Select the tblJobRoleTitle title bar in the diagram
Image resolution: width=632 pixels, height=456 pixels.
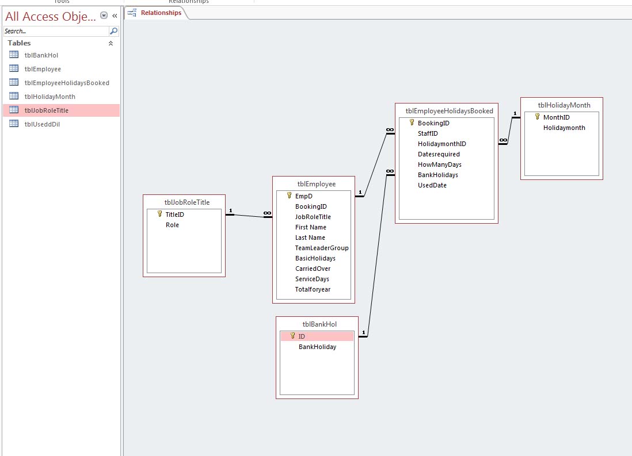[x=184, y=202]
